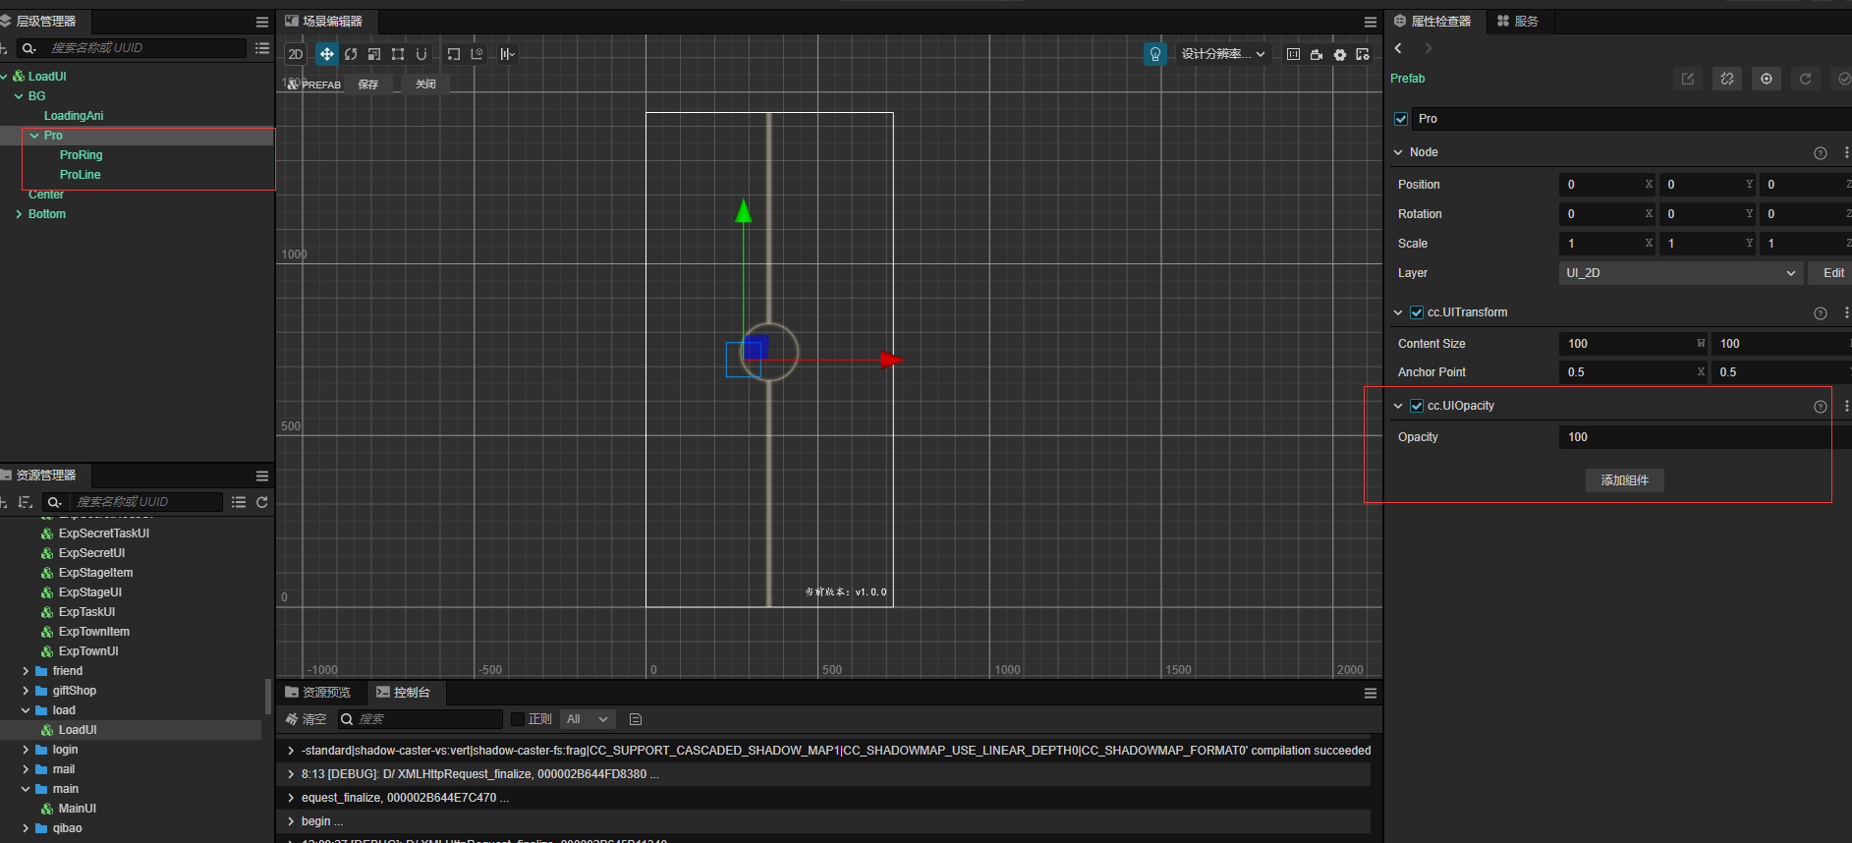Switch to the 服务 services tab
Screen dimensions: 1852x843
(1517, 22)
